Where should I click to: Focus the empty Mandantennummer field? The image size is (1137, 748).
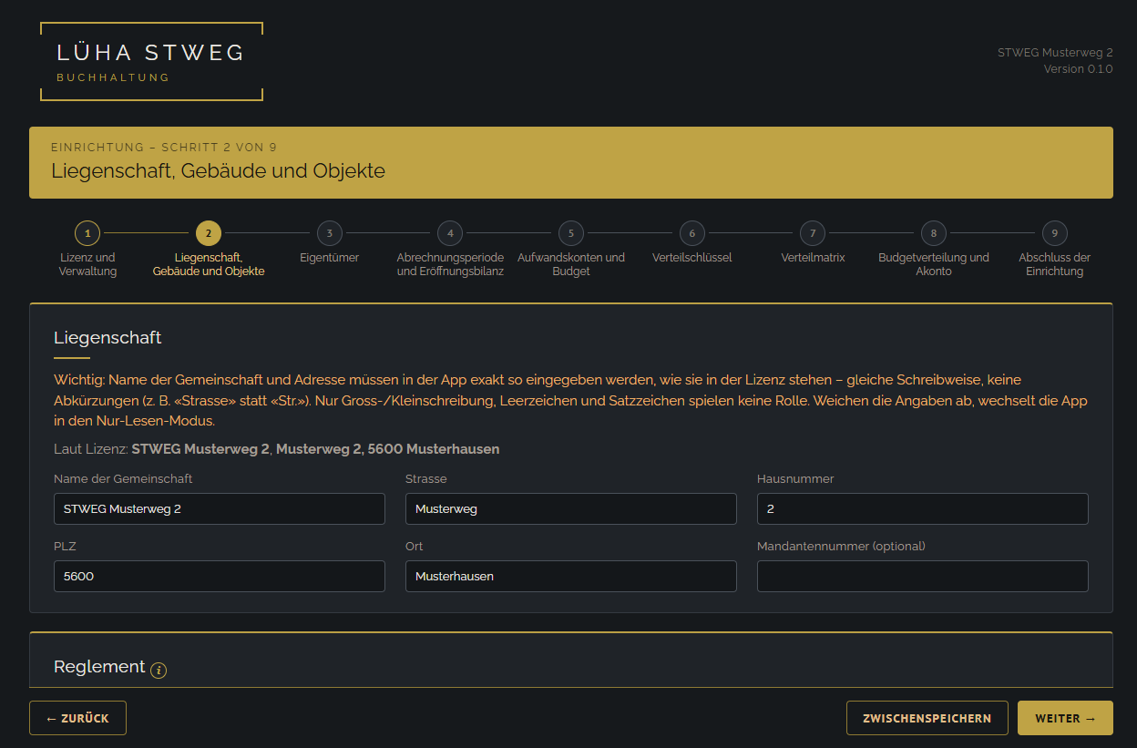(923, 577)
